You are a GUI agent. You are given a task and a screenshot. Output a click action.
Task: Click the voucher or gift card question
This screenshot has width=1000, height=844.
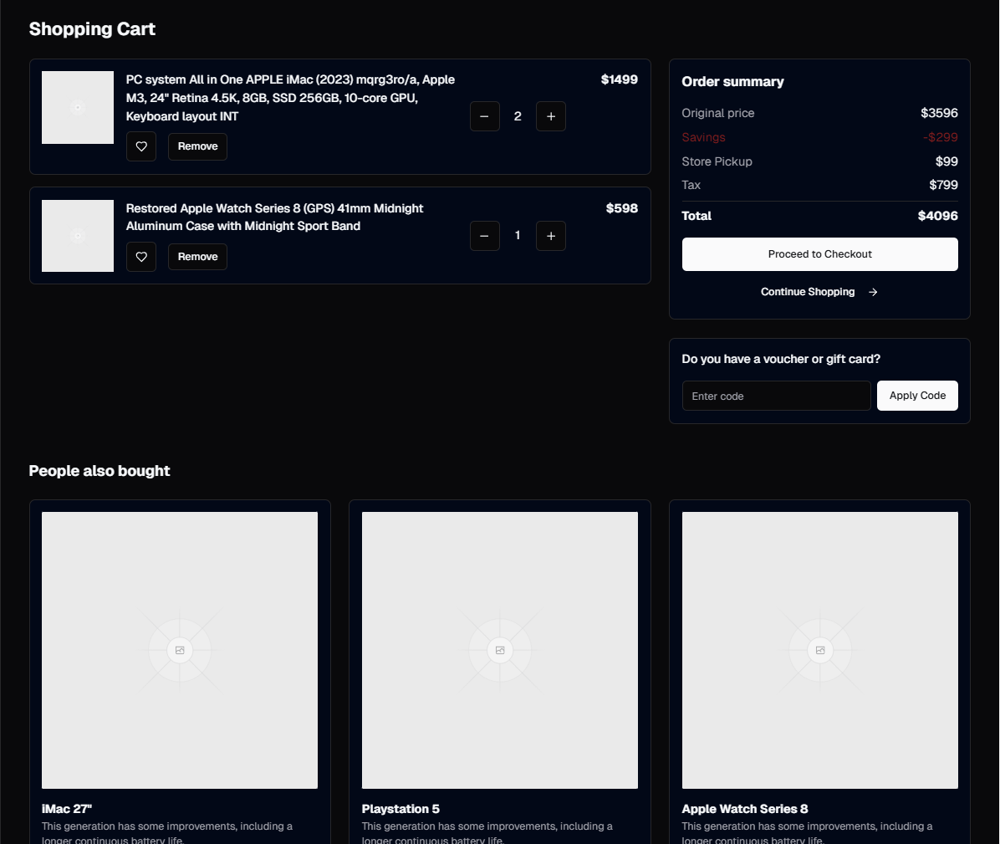tap(781, 359)
